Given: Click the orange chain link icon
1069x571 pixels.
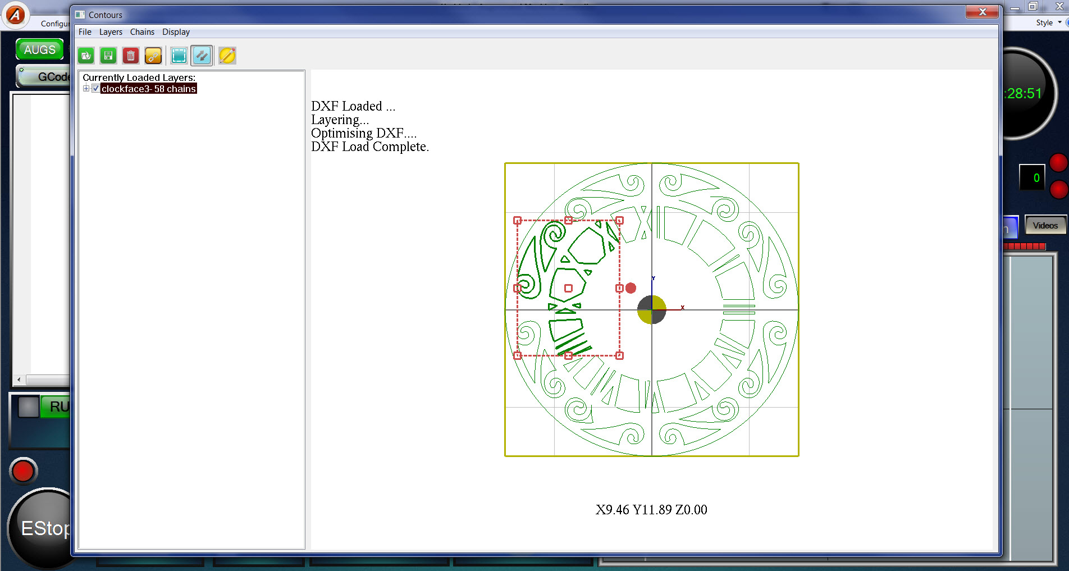Looking at the screenshot, I should pos(153,56).
